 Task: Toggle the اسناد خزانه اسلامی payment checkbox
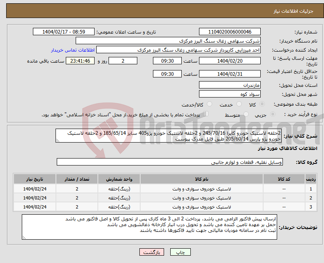(x=206, y=114)
